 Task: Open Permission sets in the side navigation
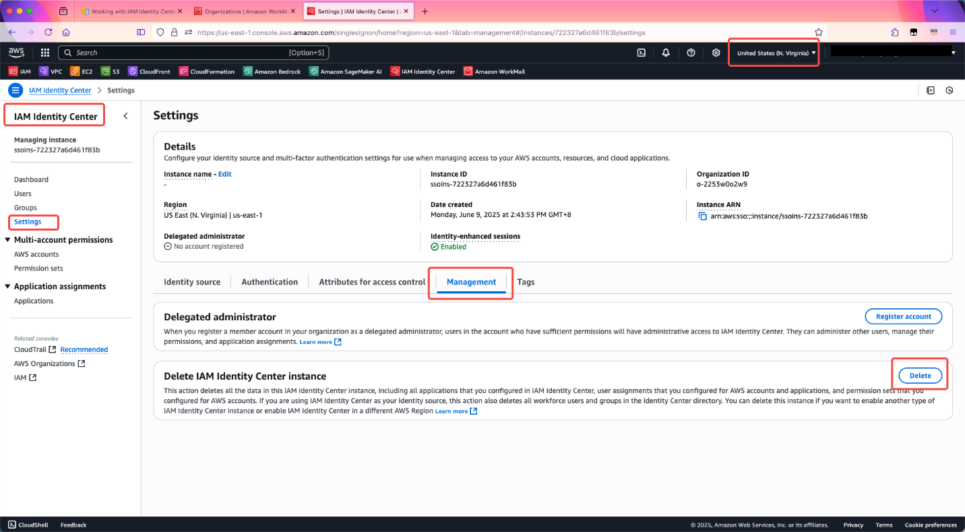[38, 268]
